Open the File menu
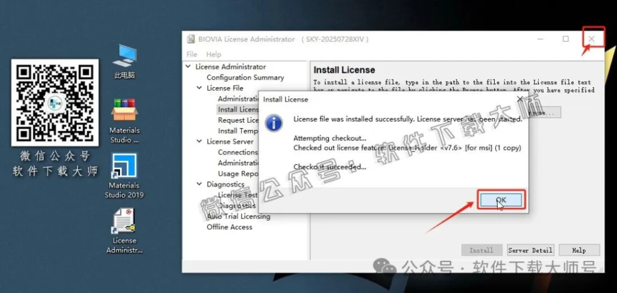 [x=192, y=54]
